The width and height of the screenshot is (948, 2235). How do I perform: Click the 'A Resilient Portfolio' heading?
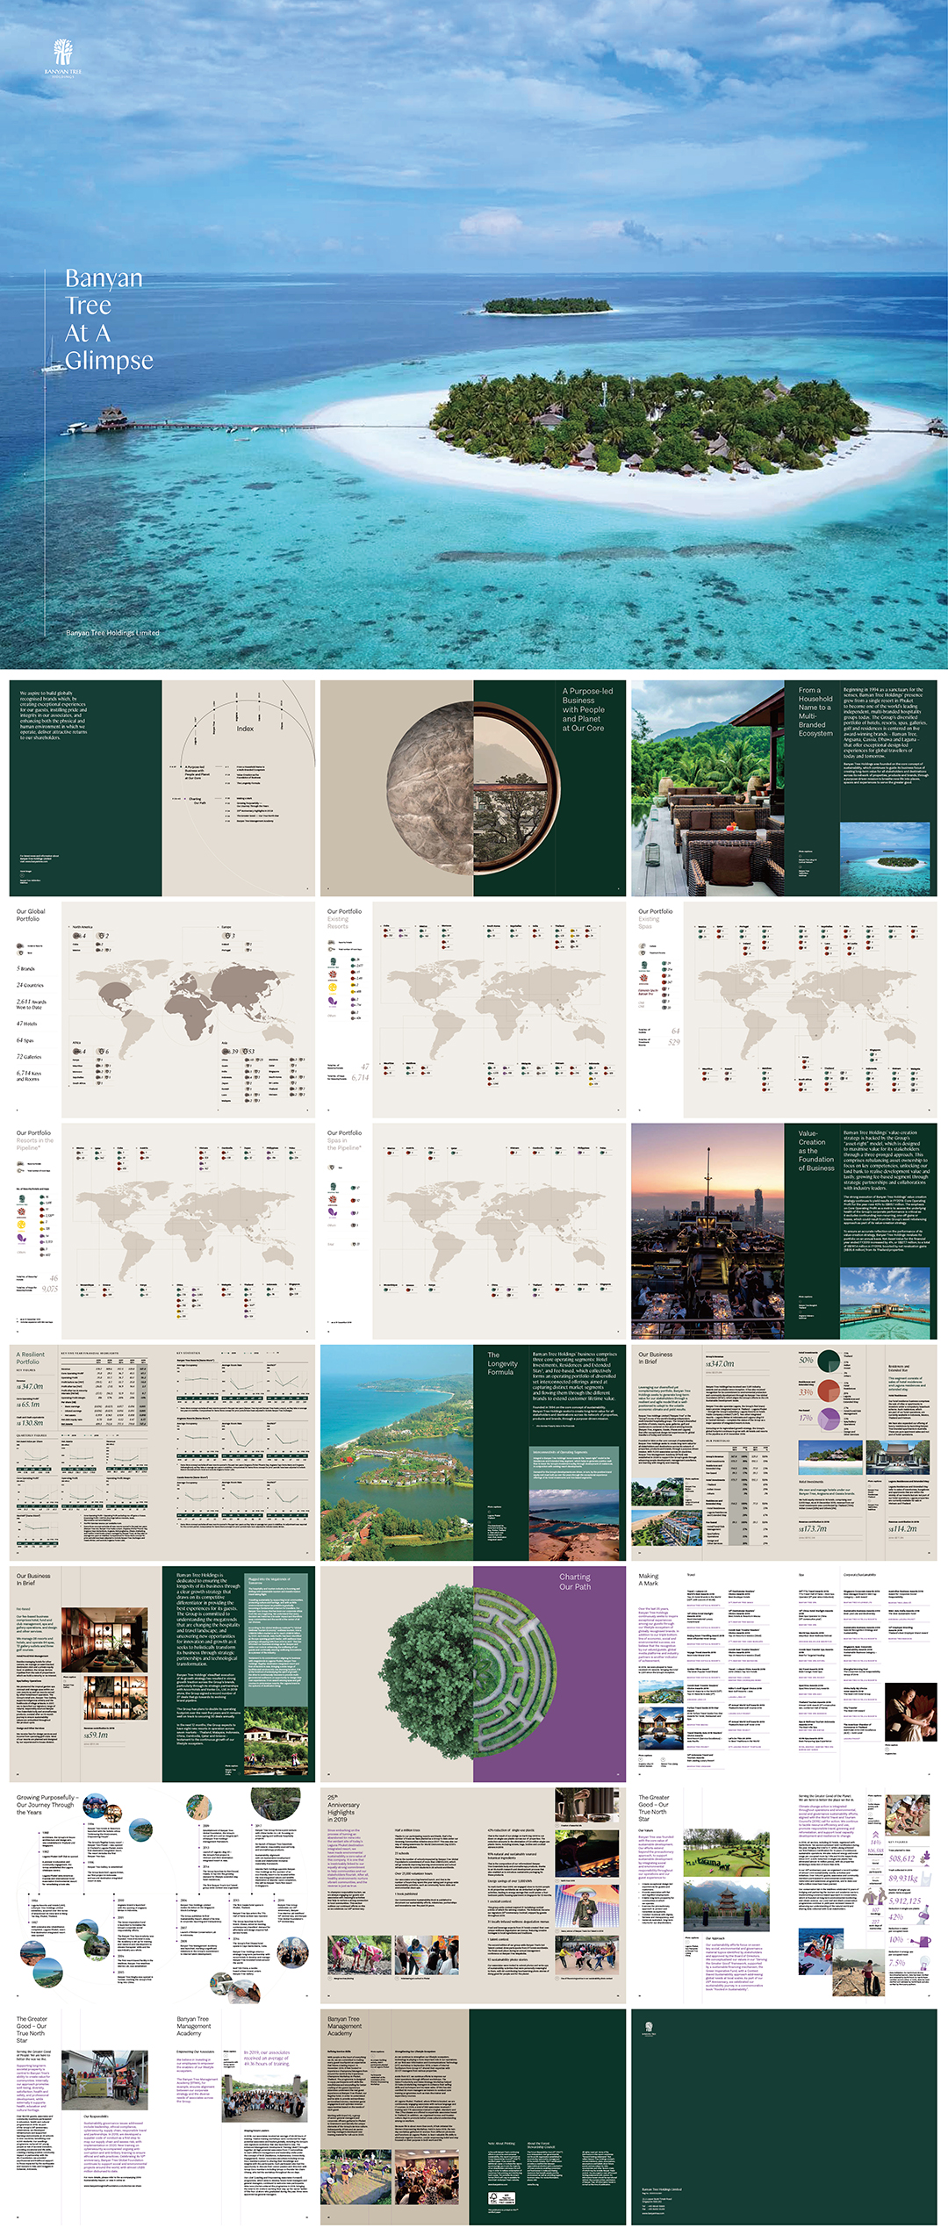[x=31, y=1358]
